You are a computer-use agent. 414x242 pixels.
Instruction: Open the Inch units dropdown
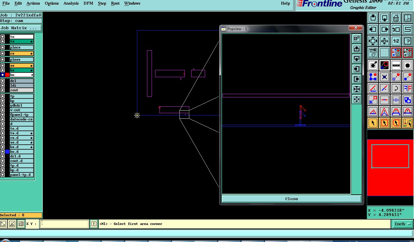coord(403,224)
